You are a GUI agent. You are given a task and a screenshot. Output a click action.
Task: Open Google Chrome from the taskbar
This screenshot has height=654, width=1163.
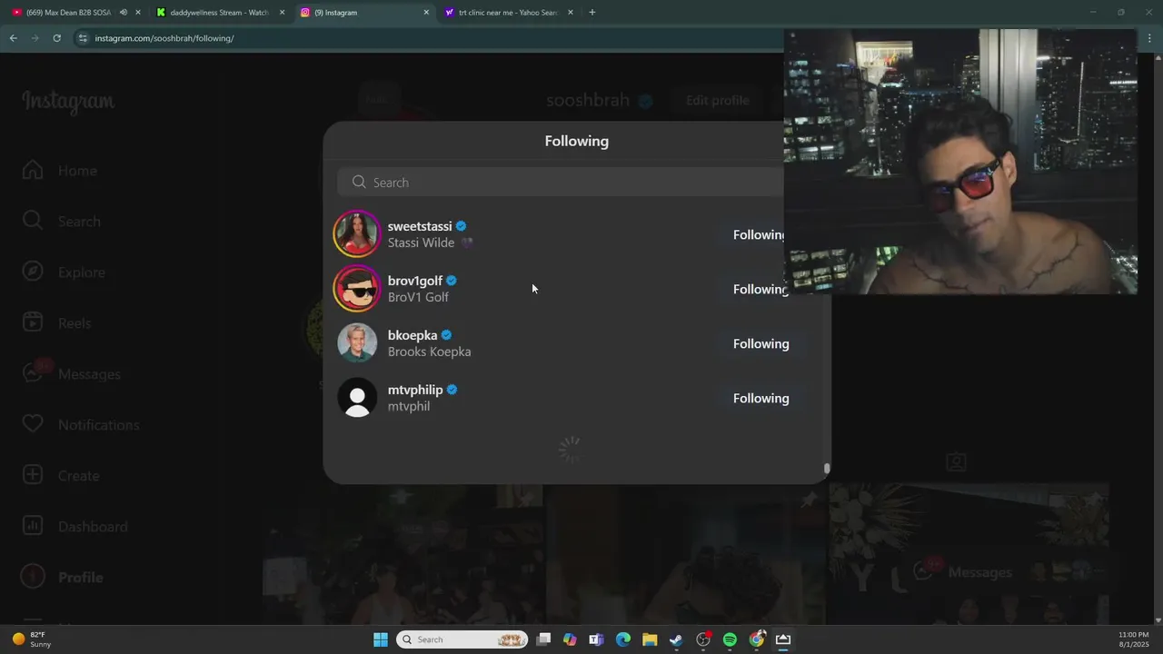pyautogui.click(x=757, y=639)
